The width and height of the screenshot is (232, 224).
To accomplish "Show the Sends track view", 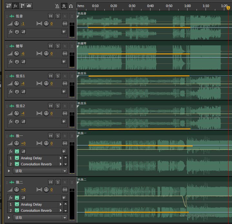I will tap(22, 5).
